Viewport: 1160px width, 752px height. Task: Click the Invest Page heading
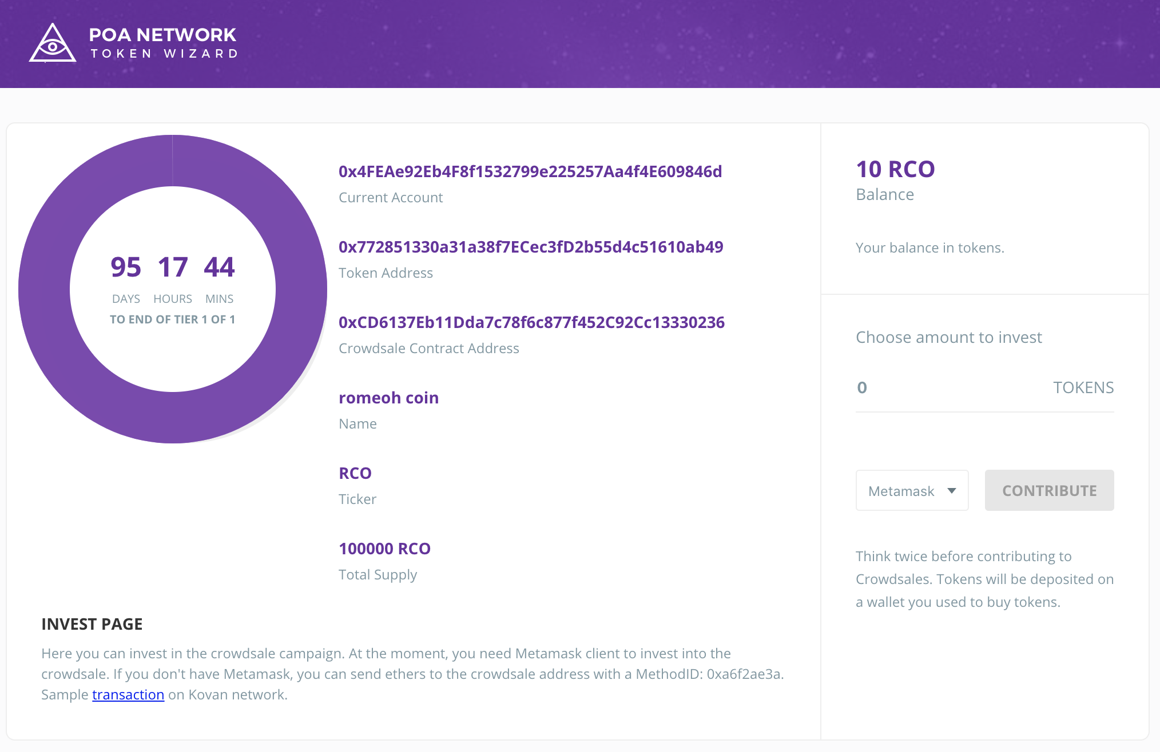click(x=92, y=624)
